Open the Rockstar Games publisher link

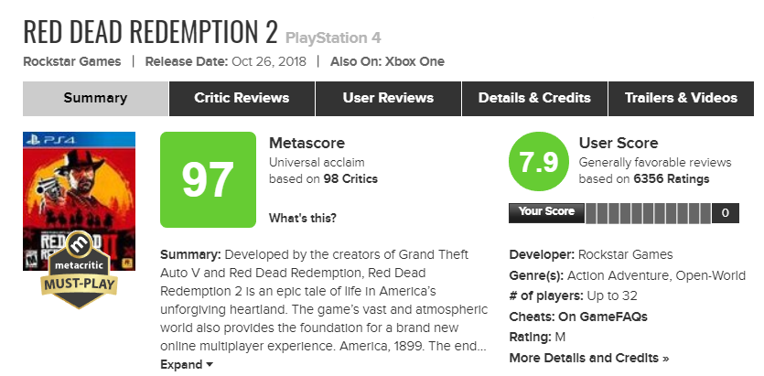tap(71, 61)
